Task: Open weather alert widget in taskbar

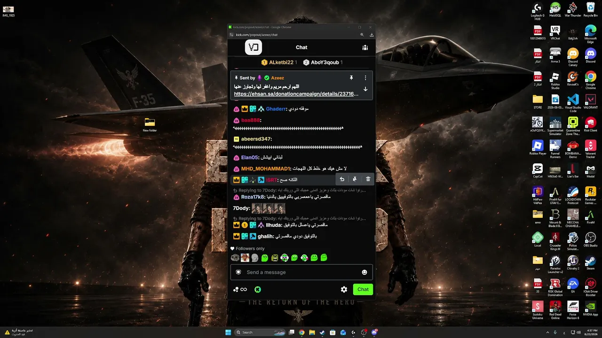Action: coord(18,332)
